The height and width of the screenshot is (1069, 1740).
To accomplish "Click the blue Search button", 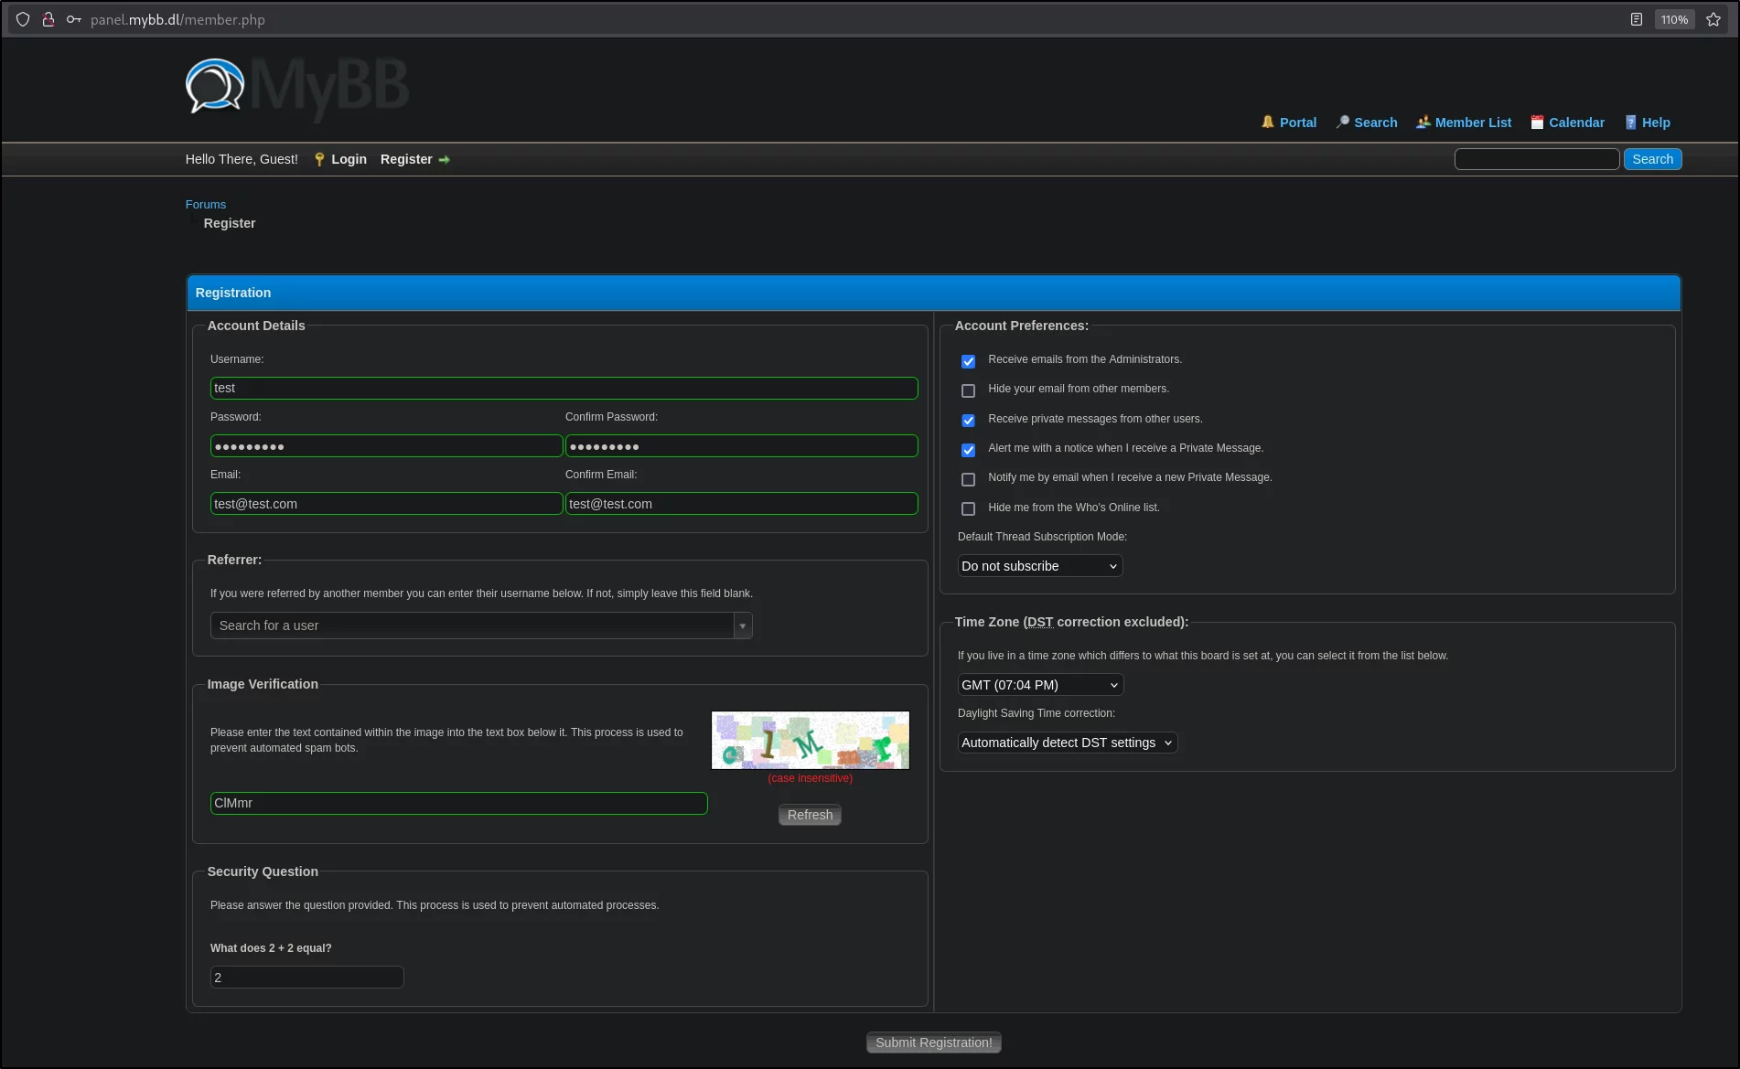I will tap(1652, 159).
